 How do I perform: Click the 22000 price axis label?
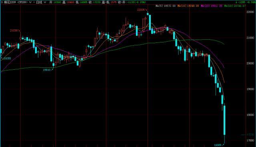click(250, 12)
